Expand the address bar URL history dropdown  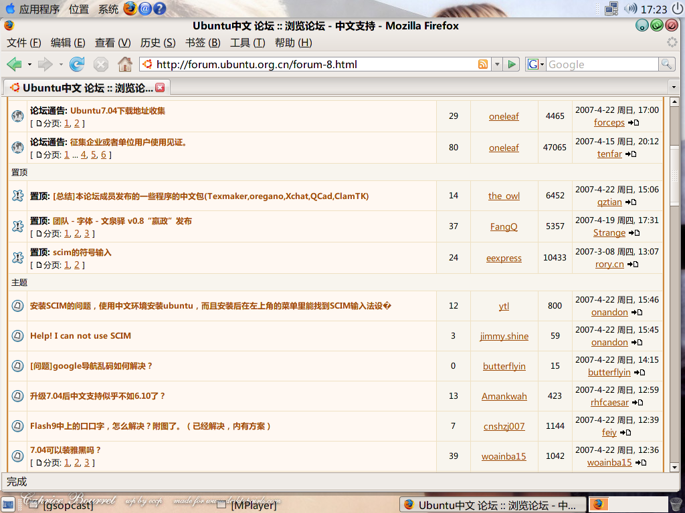coord(497,65)
